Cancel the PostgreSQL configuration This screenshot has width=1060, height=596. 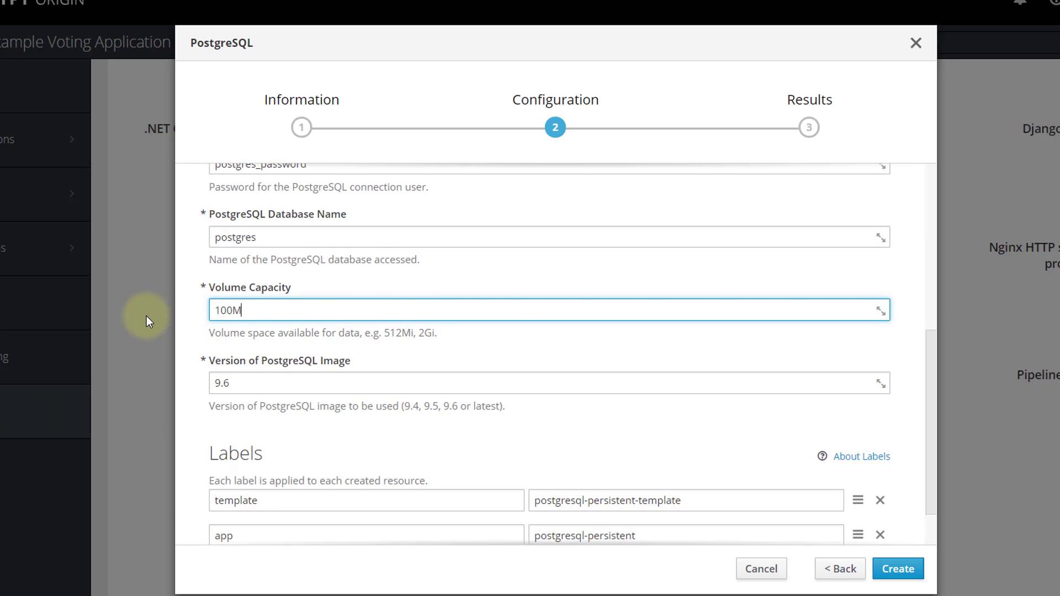(761, 569)
